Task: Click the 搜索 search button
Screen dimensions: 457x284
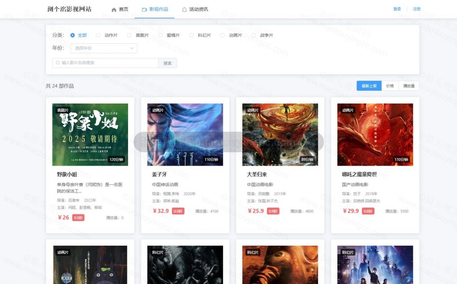Action: coord(168,63)
